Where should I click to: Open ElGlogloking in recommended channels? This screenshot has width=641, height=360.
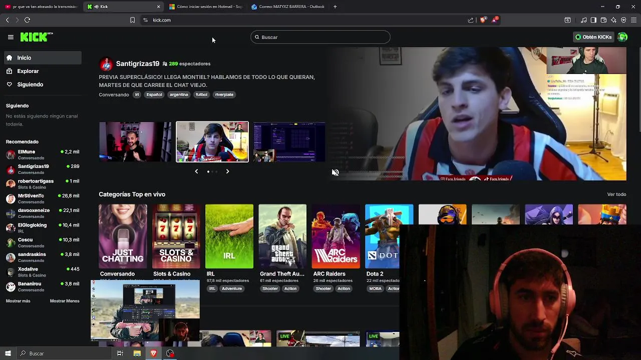point(43,228)
